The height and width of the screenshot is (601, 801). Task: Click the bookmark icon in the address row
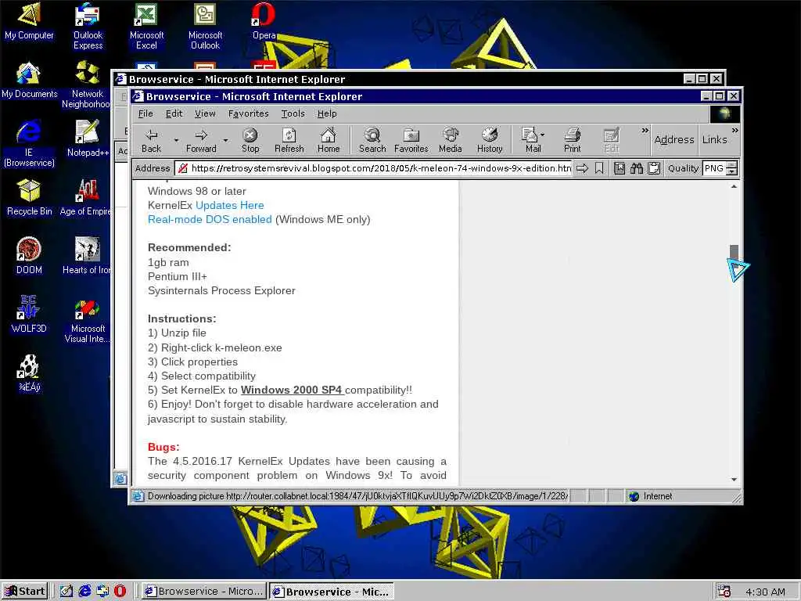pos(599,168)
